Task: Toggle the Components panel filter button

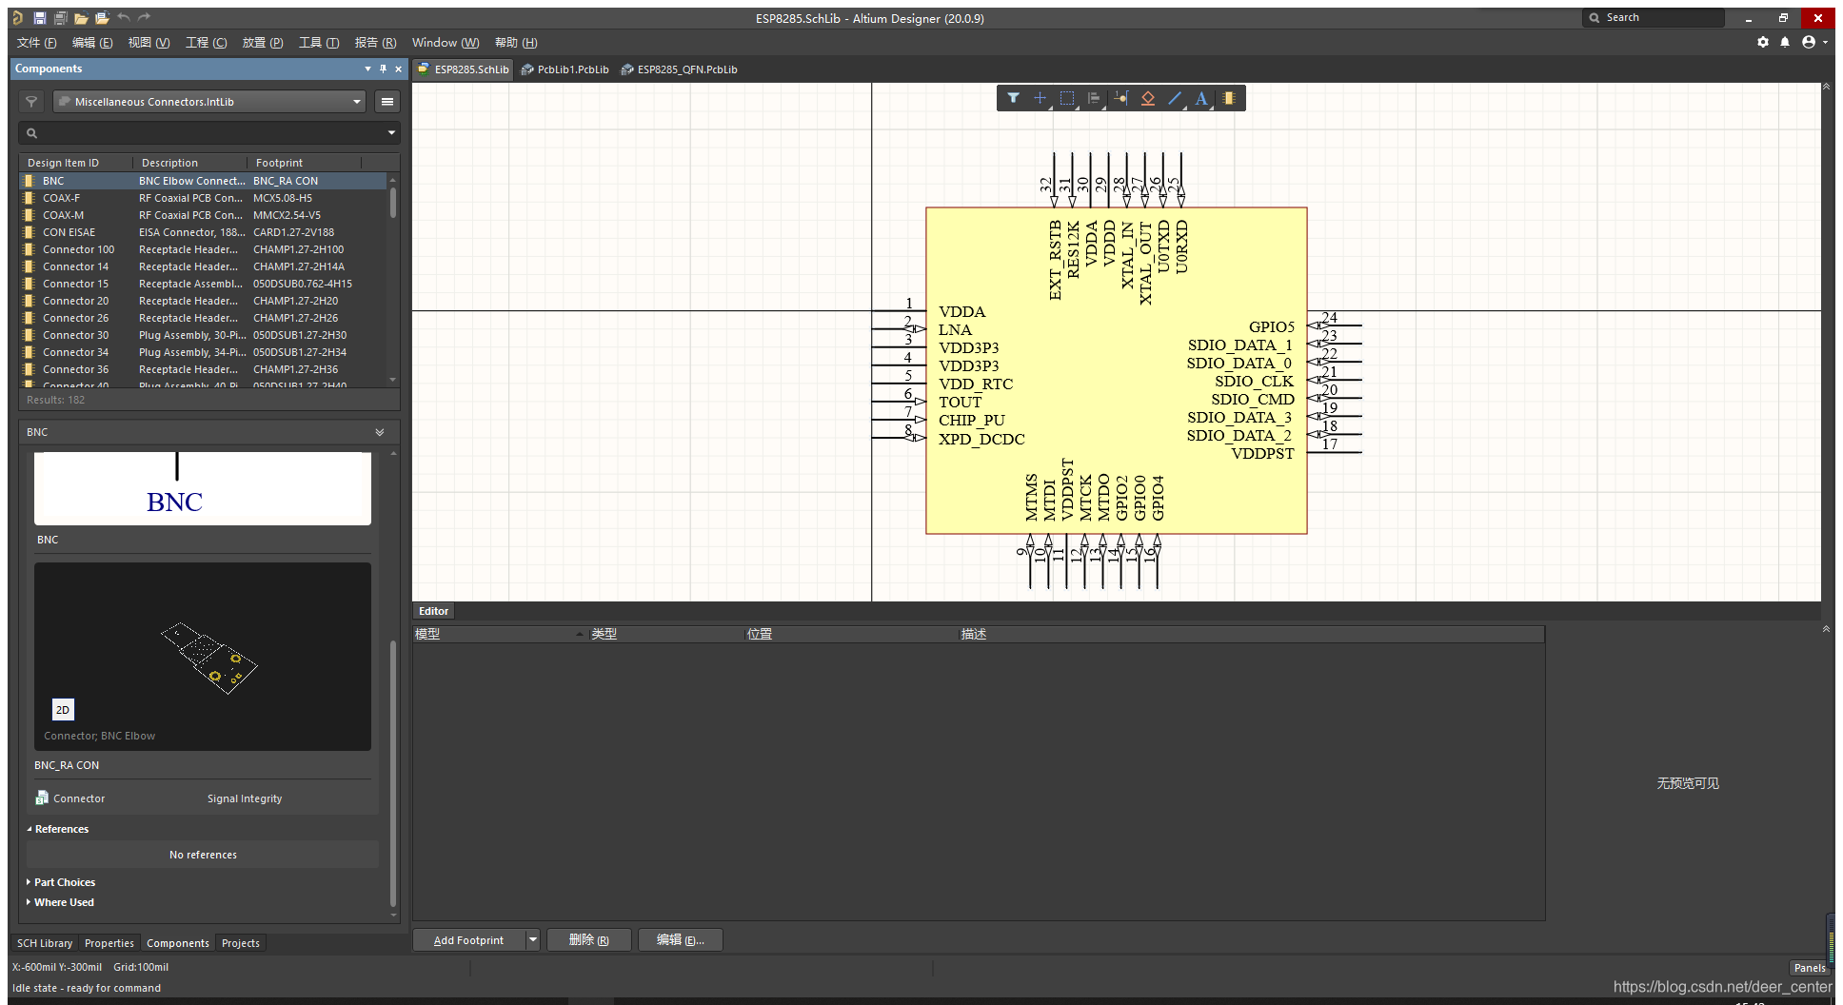Action: click(x=31, y=102)
